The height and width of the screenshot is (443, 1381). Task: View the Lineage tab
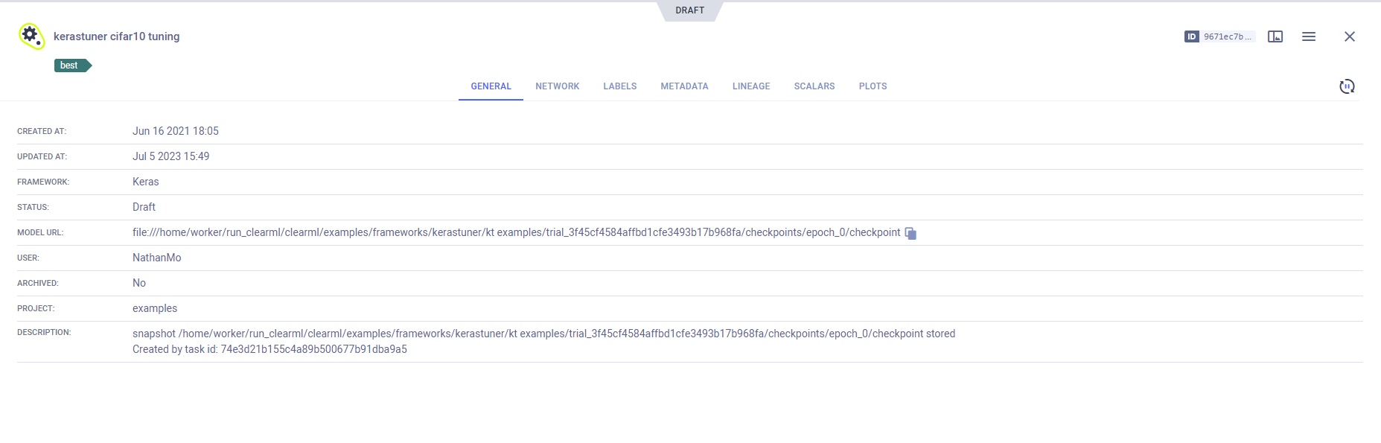click(750, 86)
